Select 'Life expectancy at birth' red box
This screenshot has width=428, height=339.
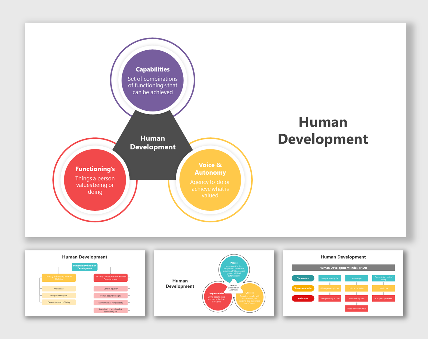[x=330, y=298]
